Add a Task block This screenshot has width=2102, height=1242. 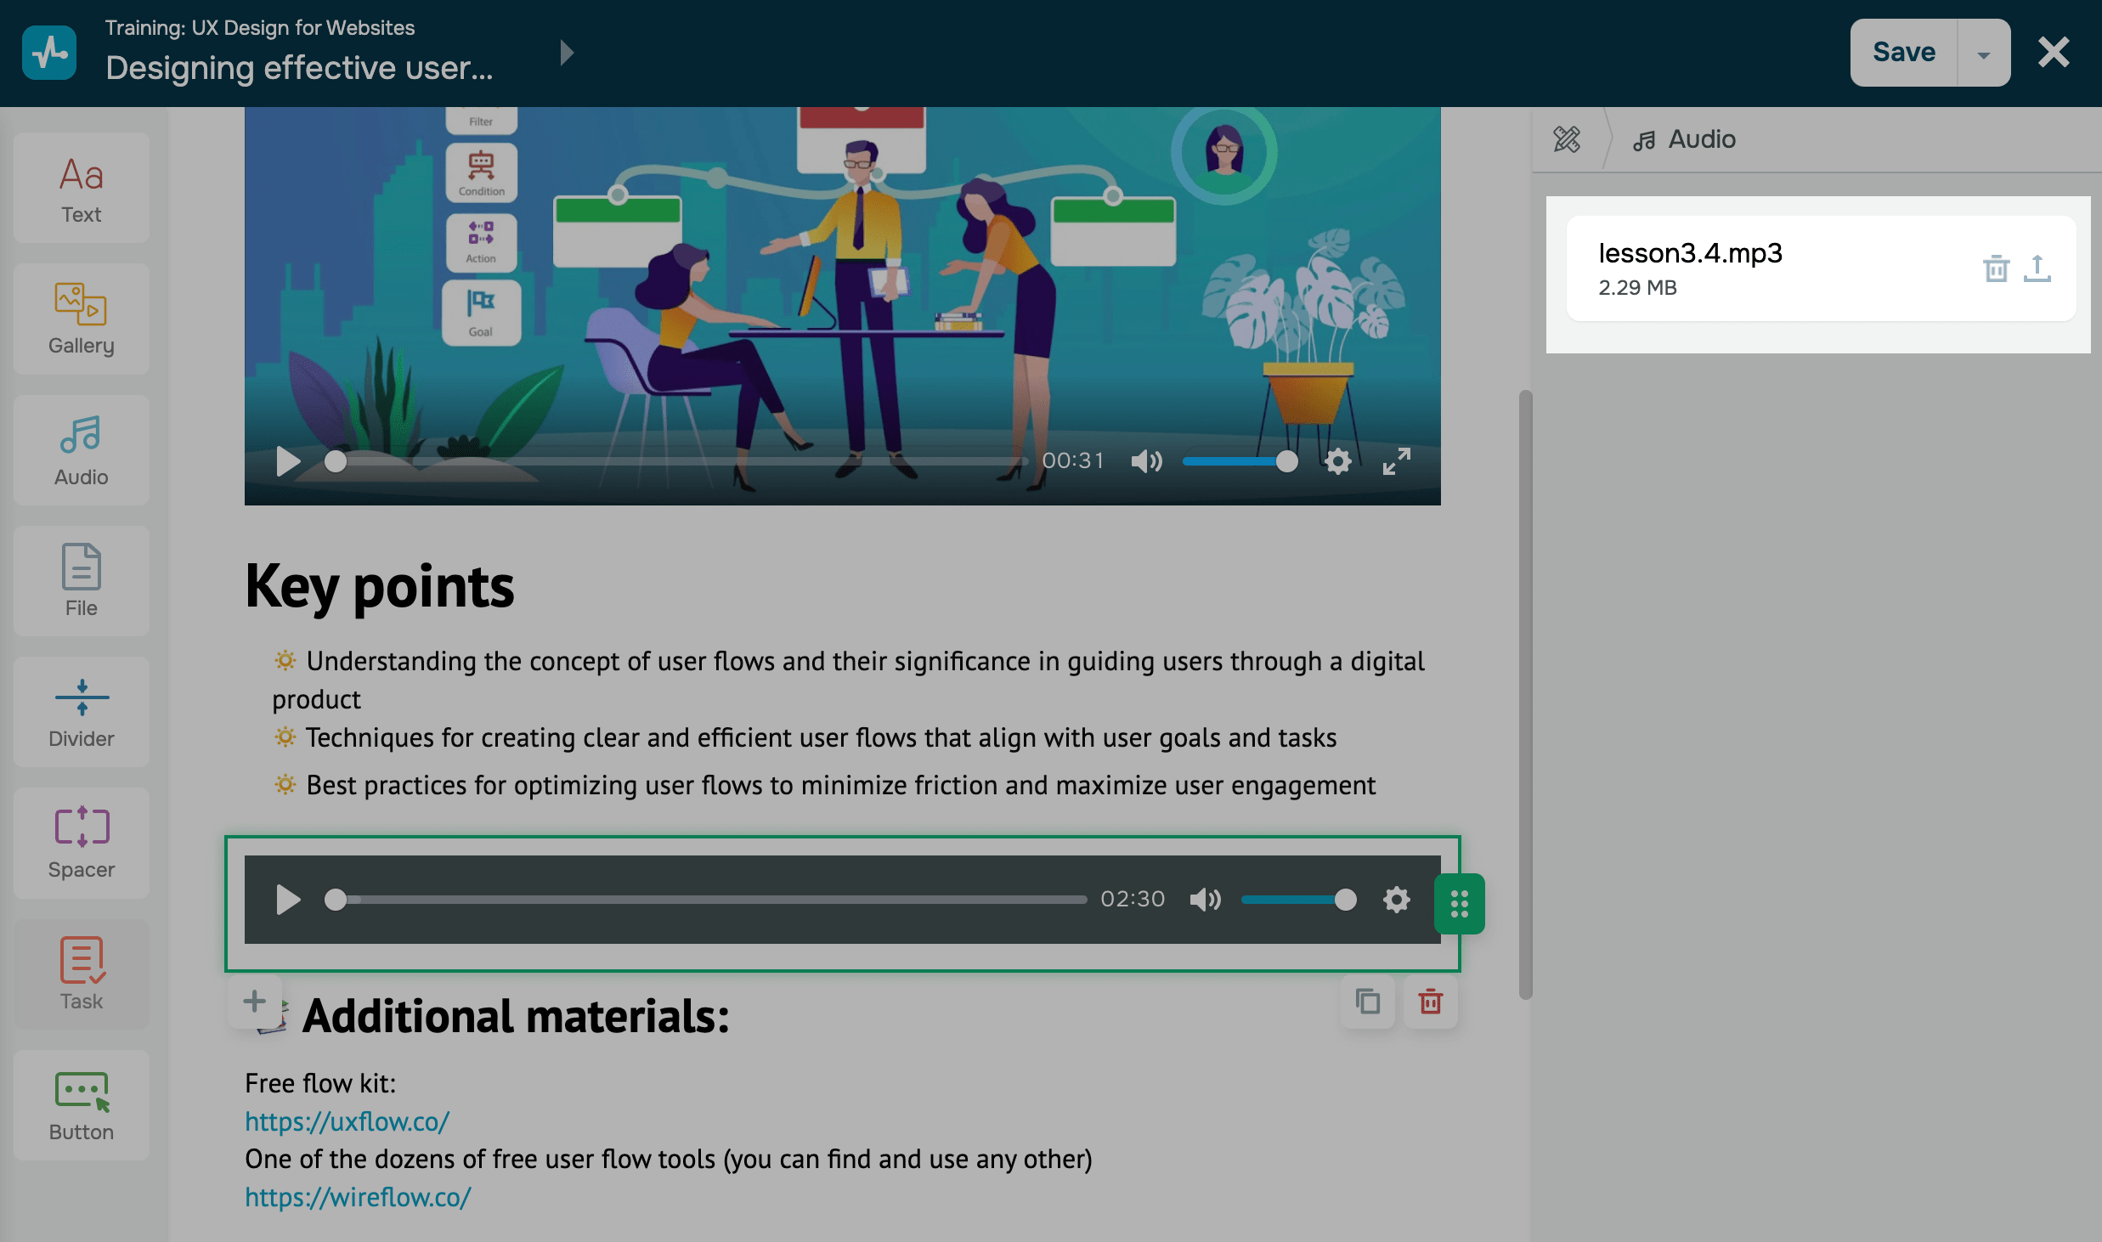(x=82, y=974)
